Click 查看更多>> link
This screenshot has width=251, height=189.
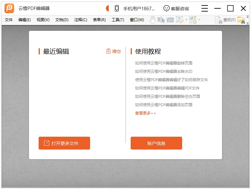coord(145,113)
